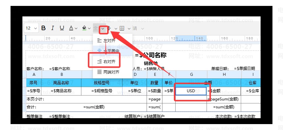Select column header E
The height and width of the screenshot is (130, 283).
coord(155,75)
